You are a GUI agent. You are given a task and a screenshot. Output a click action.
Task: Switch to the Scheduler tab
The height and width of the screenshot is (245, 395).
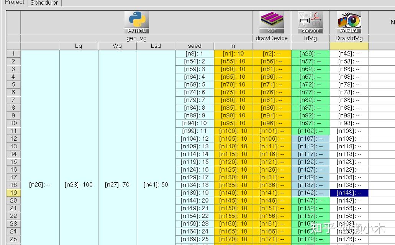coord(44,3)
